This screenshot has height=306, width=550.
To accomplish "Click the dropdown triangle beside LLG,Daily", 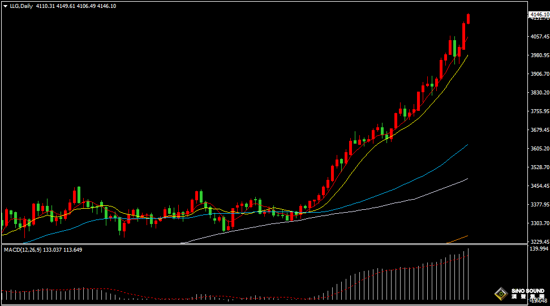I will (x=5, y=6).
